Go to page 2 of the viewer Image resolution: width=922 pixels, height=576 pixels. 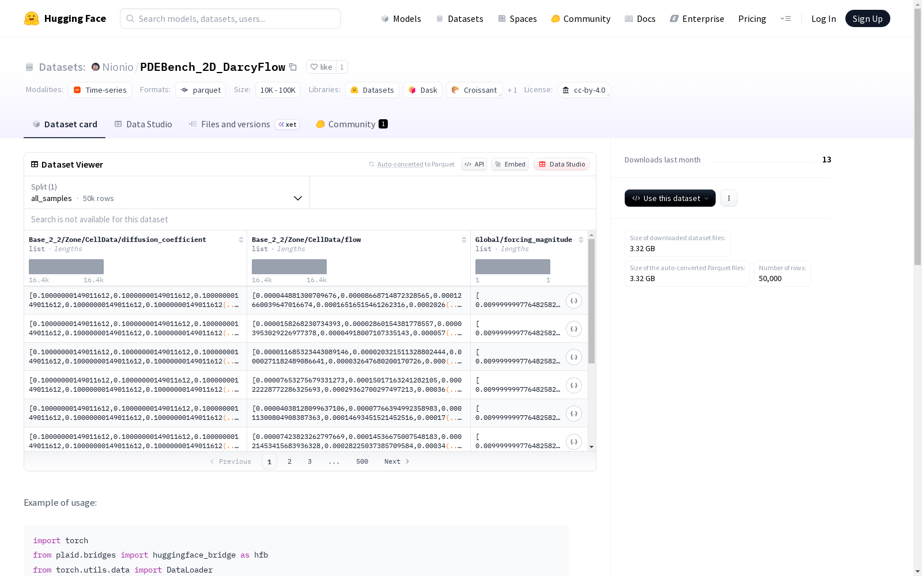tap(289, 461)
